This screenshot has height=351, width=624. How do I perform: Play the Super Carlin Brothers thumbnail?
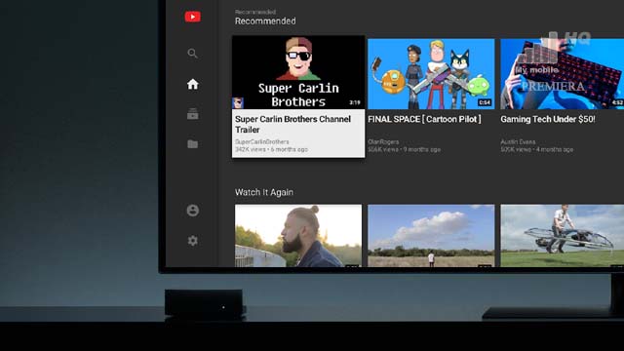tap(298, 72)
